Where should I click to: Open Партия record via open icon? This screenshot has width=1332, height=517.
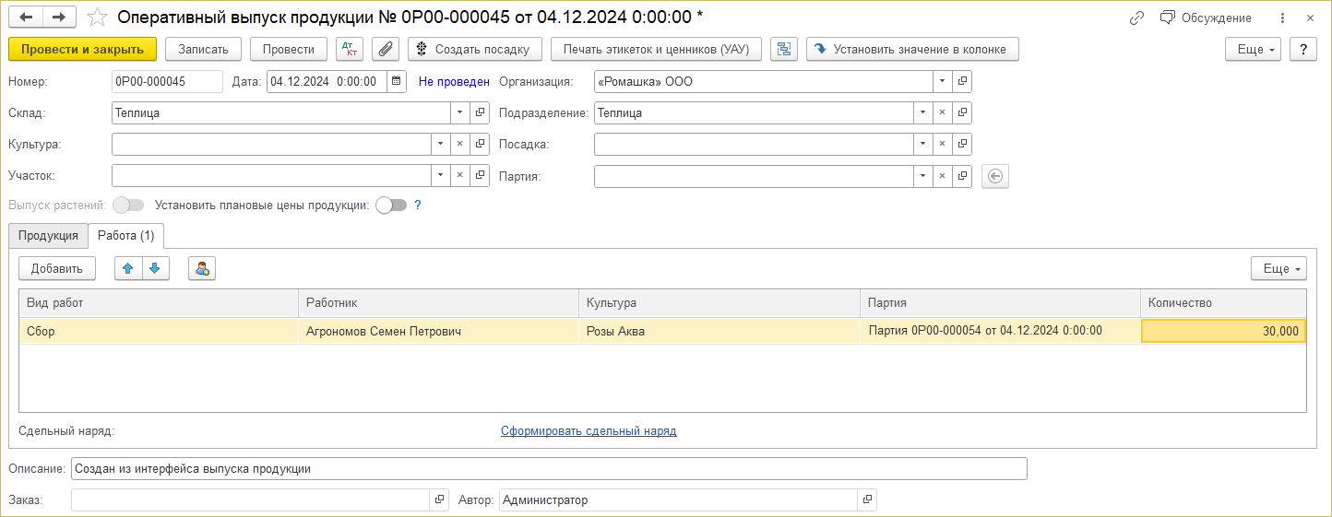962,175
